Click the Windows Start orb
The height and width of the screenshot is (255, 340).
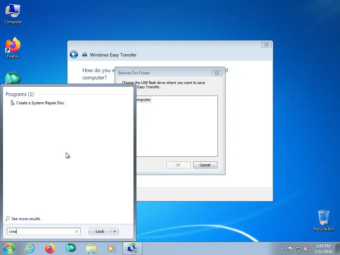click(x=9, y=248)
